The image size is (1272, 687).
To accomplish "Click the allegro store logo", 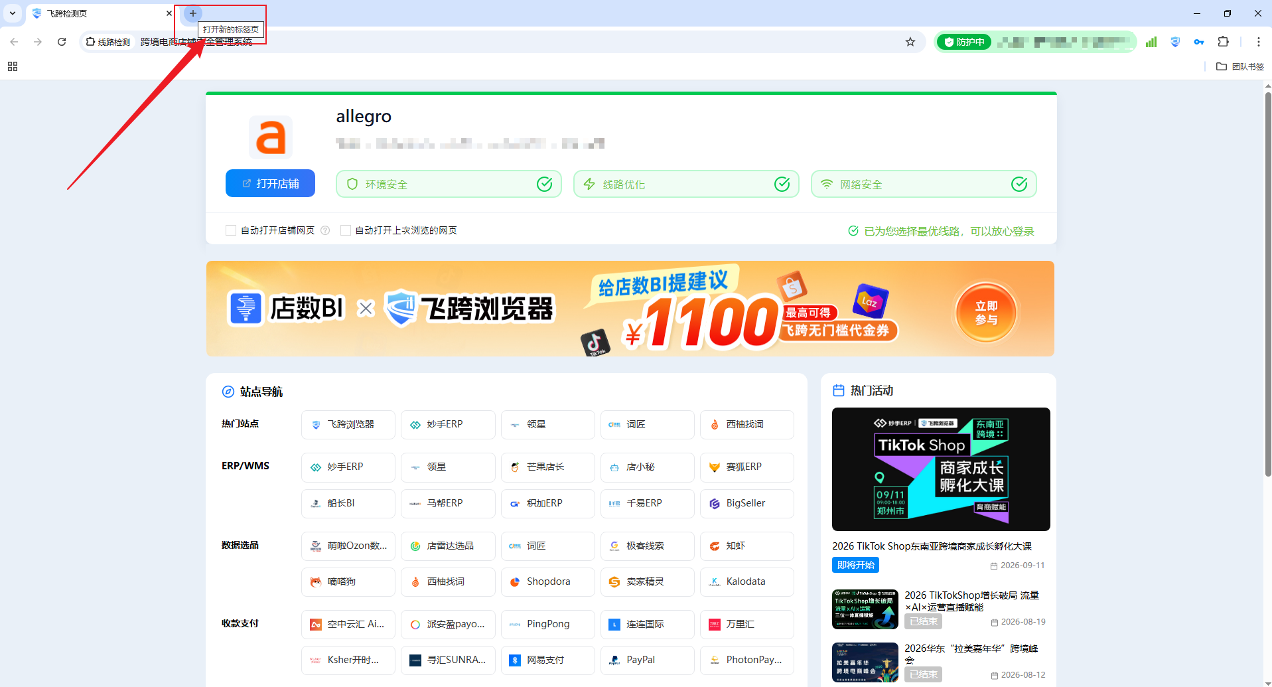I will (271, 137).
